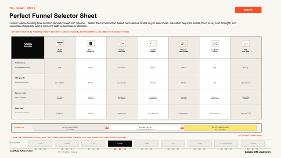
Task: Click the 'LinkedIn Content' column label
Action: point(153,51)
